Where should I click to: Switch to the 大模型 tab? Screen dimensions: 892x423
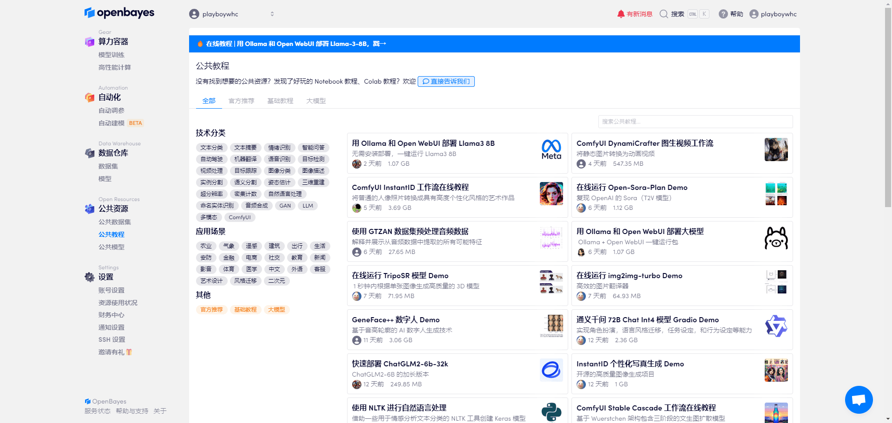pyautogui.click(x=316, y=101)
